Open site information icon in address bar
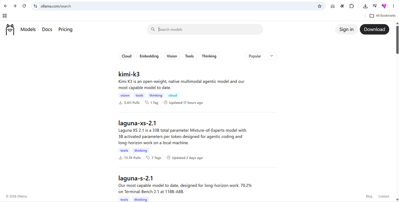399x202 pixels. tap(36, 6)
